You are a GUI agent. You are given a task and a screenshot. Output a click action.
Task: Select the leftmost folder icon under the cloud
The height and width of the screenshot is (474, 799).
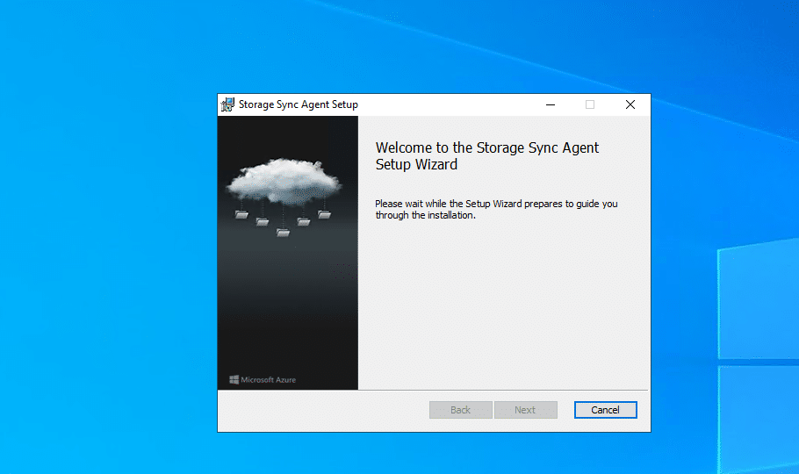(241, 214)
